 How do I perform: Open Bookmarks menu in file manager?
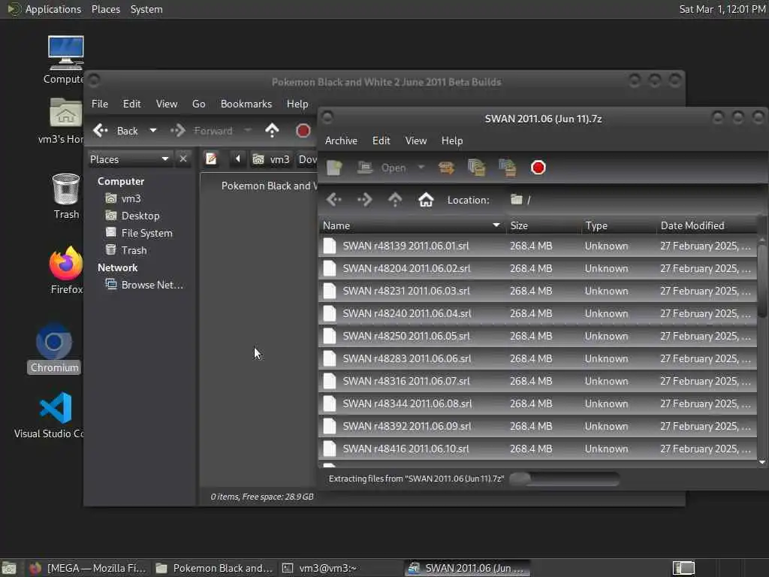click(246, 104)
